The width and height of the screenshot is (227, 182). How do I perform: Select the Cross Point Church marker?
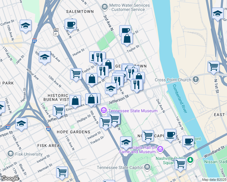[196, 80]
